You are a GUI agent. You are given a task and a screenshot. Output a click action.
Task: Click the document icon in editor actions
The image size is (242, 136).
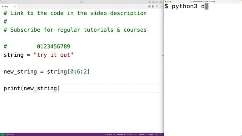click(153, 6)
